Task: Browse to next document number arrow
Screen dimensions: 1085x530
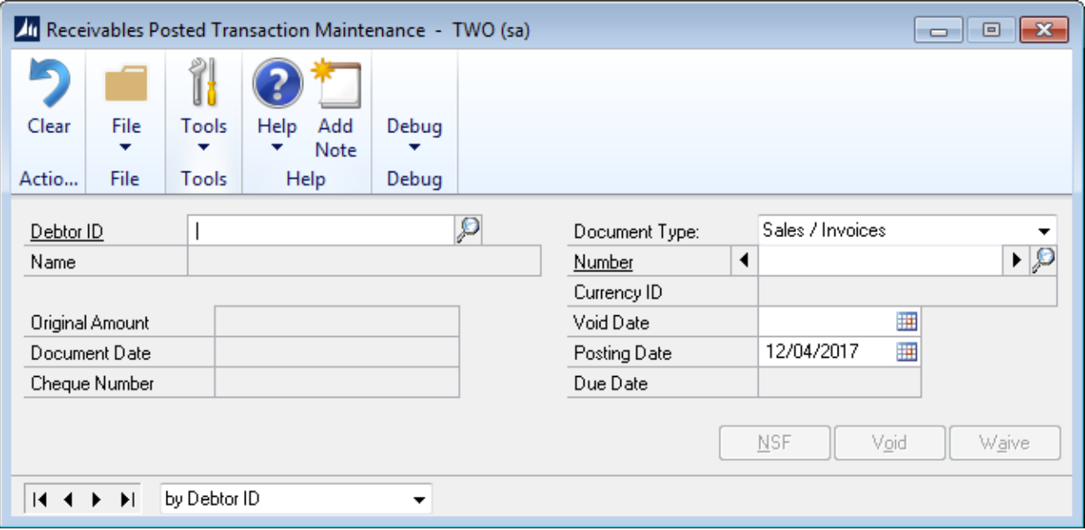Action: point(1017,261)
